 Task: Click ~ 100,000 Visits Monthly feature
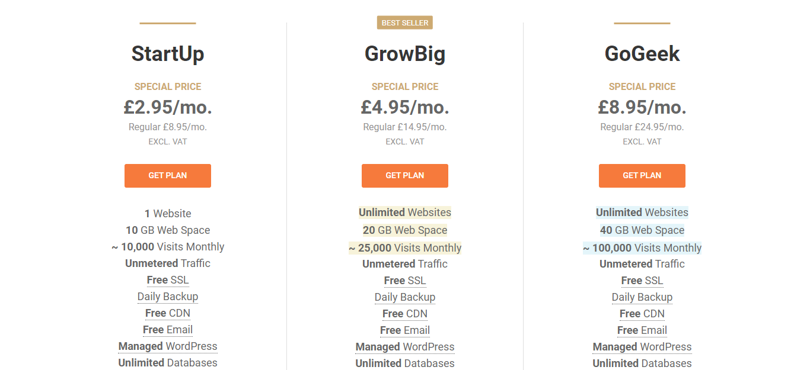[642, 248]
